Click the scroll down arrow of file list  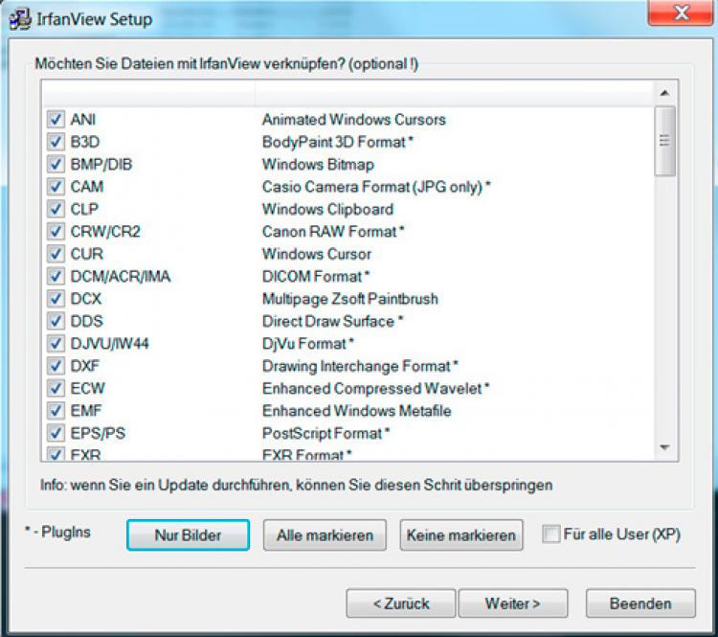[664, 447]
